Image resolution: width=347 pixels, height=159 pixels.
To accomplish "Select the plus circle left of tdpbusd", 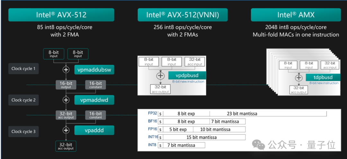I will click(x=299, y=78).
